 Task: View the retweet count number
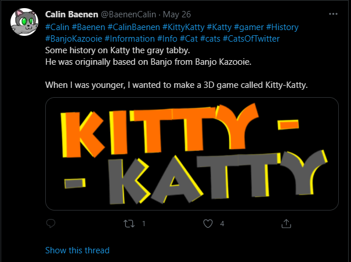pos(144,224)
